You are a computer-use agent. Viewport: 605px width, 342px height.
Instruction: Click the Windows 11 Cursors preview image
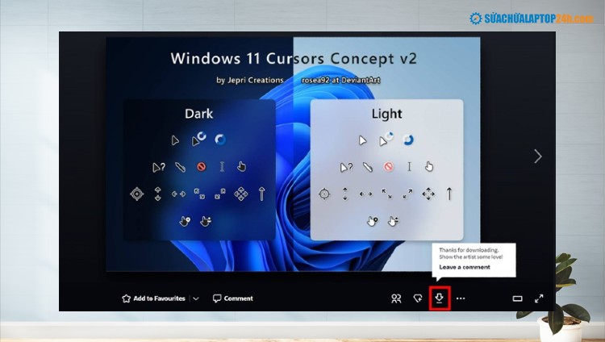[x=294, y=154]
